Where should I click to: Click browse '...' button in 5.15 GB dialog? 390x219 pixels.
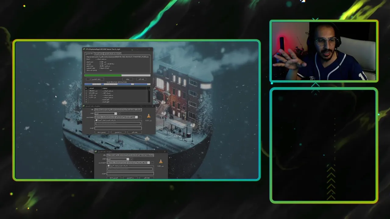tap(140, 117)
